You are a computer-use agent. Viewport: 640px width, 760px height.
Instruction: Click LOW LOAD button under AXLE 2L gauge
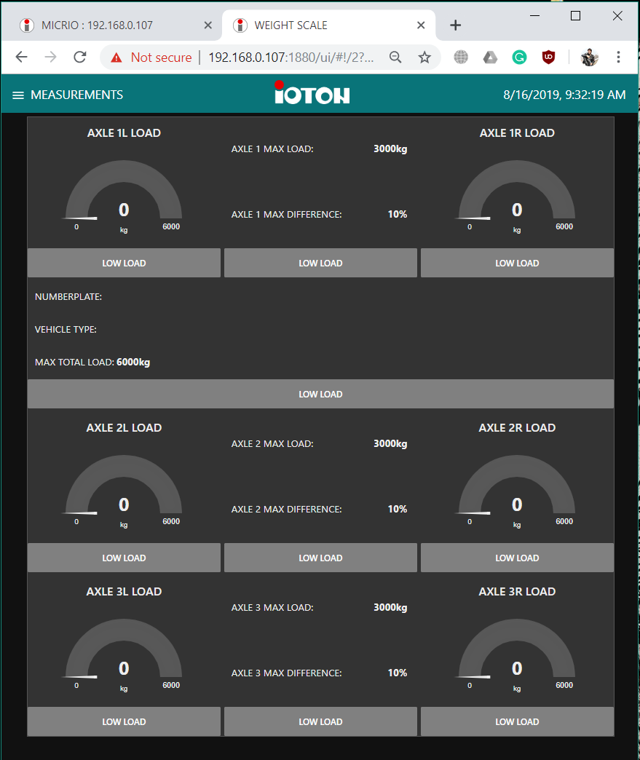124,558
